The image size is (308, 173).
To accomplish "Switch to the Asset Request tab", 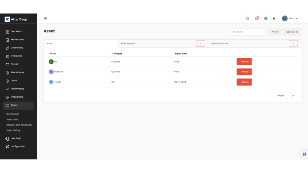I will [x=128, y=44].
